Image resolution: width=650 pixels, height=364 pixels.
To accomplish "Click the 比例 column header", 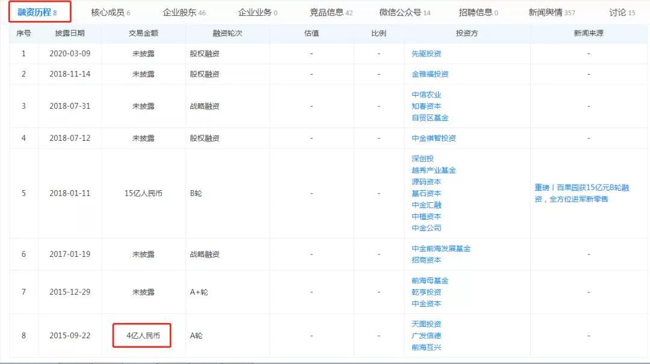I will [x=379, y=33].
